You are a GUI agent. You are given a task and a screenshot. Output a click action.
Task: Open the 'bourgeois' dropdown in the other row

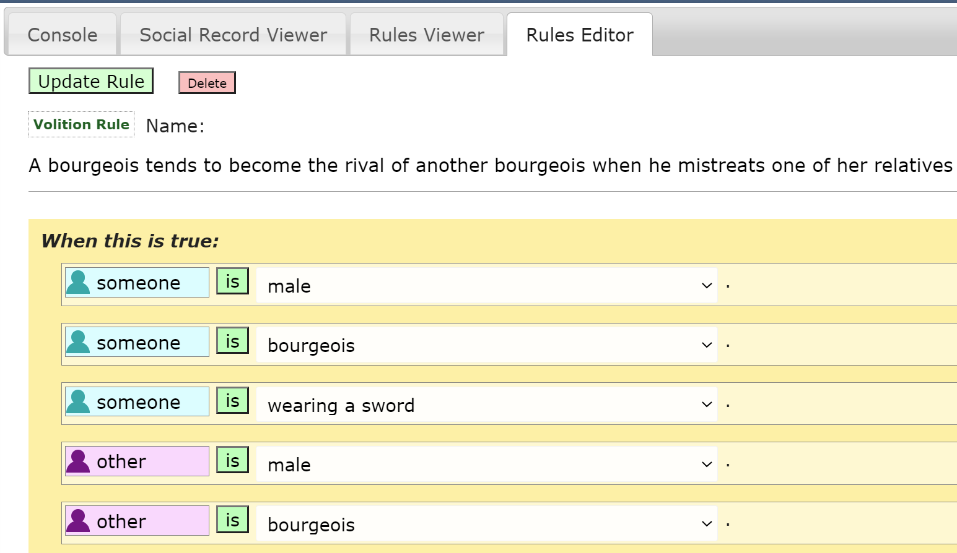coord(487,525)
